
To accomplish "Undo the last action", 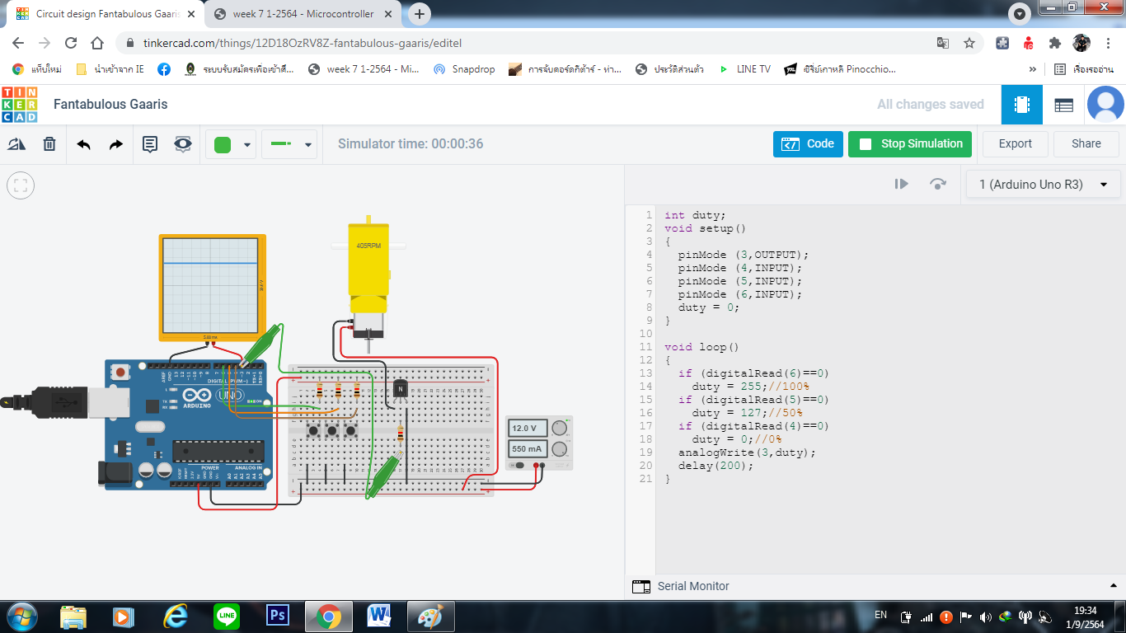I will tap(83, 144).
